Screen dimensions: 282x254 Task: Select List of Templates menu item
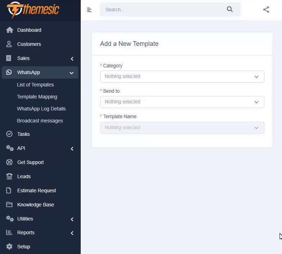[35, 85]
